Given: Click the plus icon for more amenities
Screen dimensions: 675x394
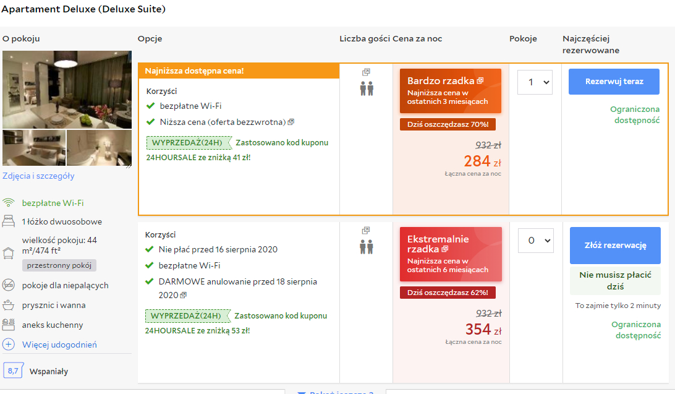Looking at the screenshot, I should point(9,345).
